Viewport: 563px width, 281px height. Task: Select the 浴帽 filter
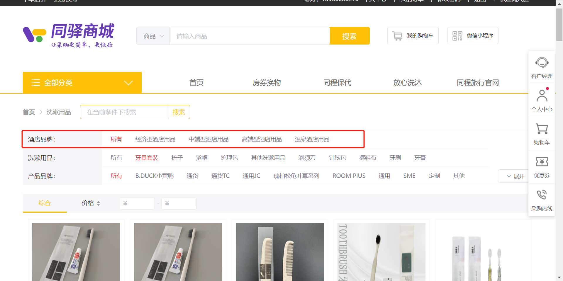[x=202, y=158]
